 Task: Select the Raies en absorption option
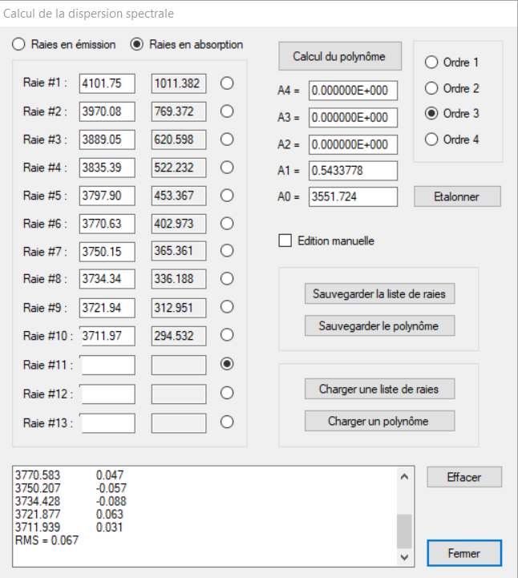pos(136,44)
